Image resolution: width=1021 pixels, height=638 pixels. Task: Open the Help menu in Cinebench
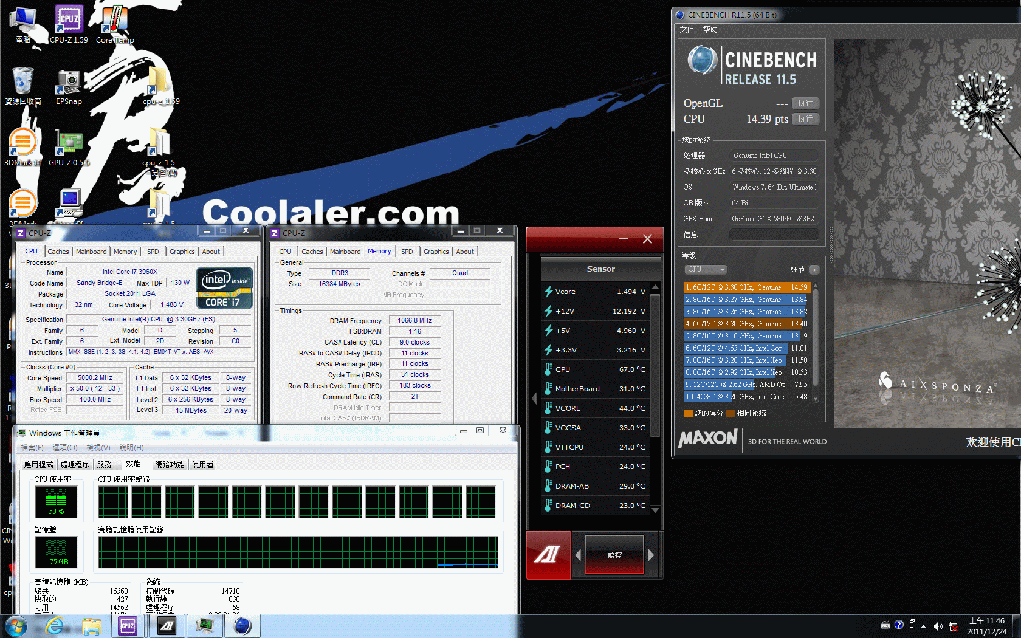[710, 29]
